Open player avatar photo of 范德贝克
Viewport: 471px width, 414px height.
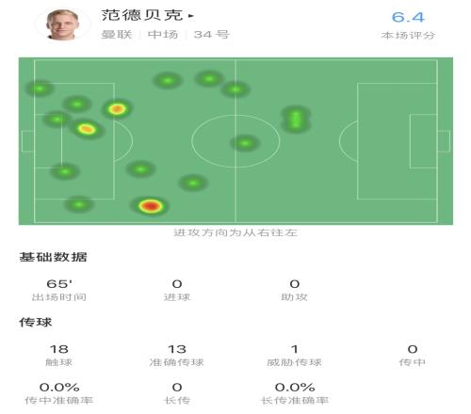pos(62,24)
